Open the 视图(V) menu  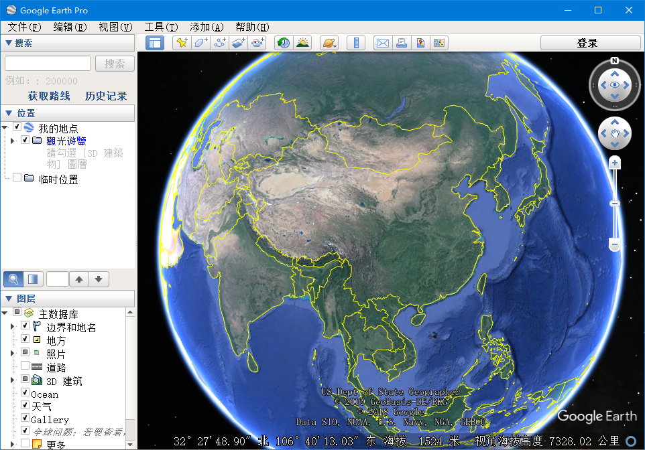115,27
